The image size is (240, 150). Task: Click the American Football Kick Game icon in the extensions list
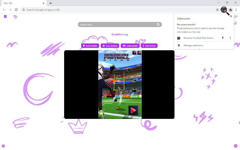click(178, 38)
